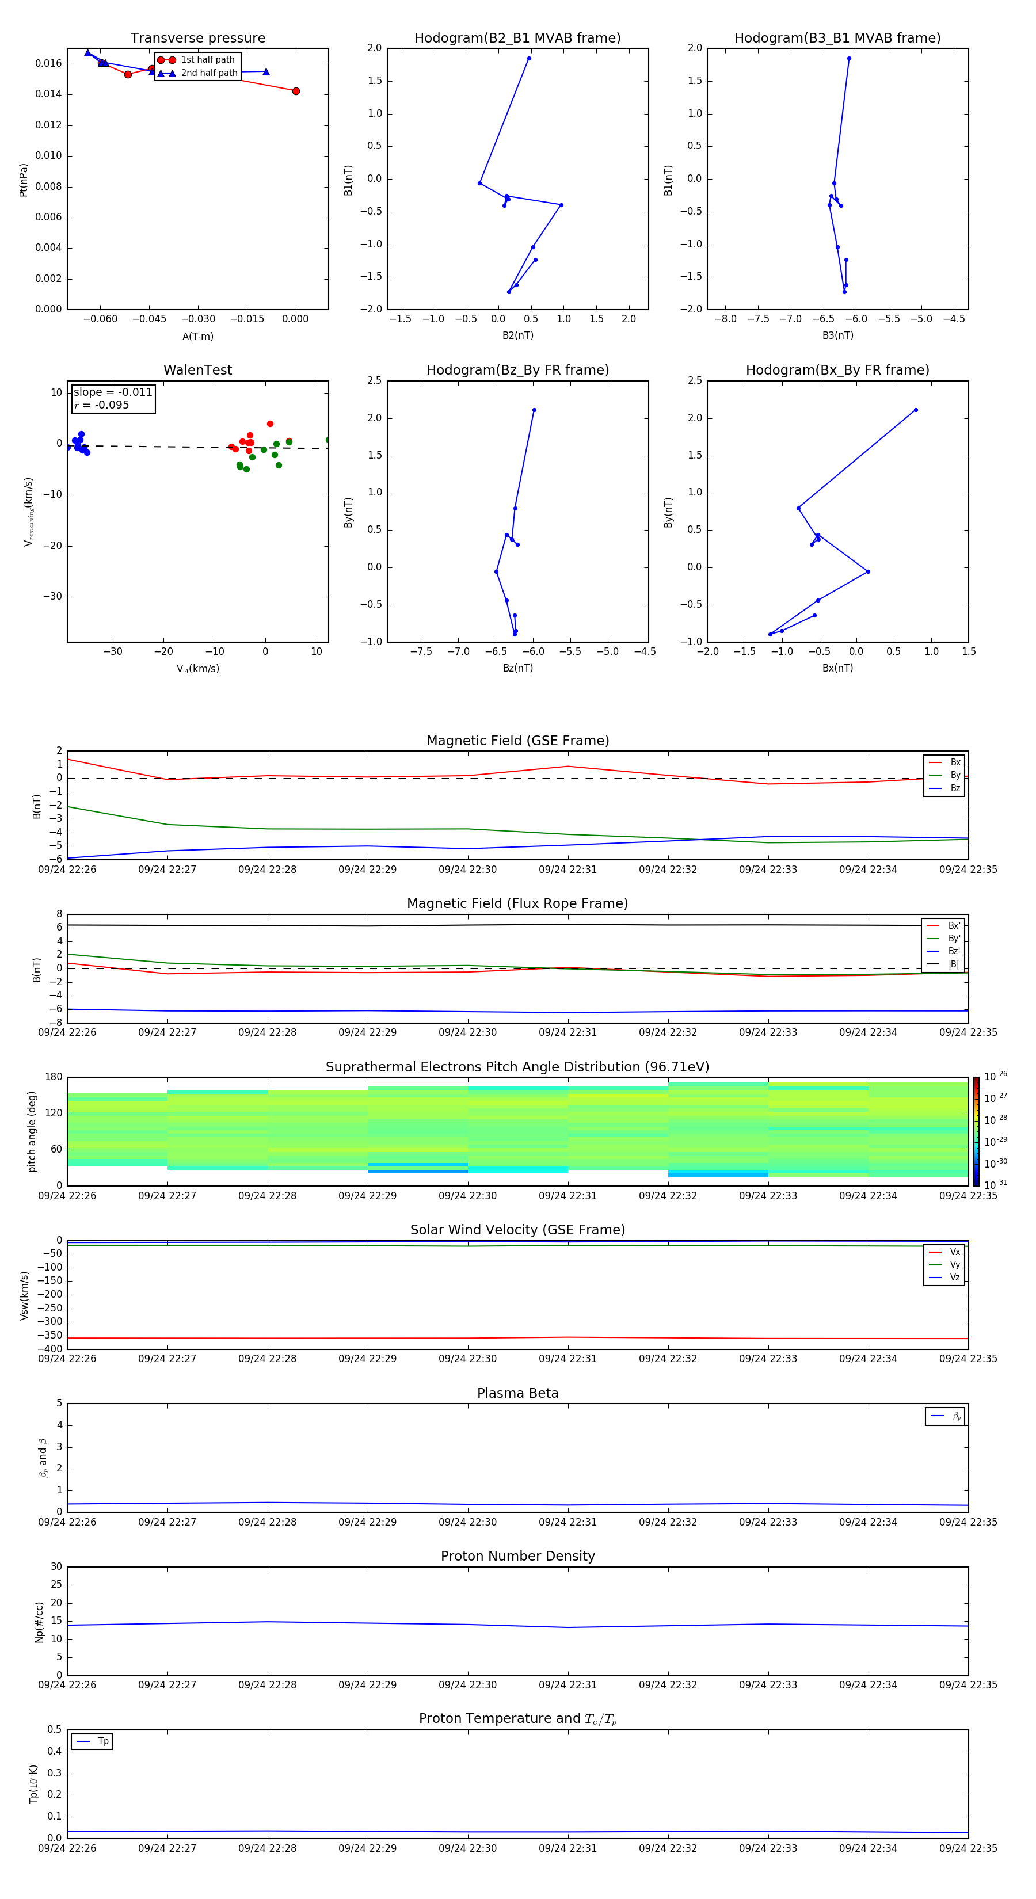Click the "Bx" entry in GSE field legend
Image resolution: width=1036 pixels, height=1899 pixels.
(x=944, y=763)
